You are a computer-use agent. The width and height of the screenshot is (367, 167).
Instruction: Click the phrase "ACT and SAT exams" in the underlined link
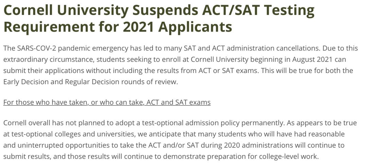178,102
